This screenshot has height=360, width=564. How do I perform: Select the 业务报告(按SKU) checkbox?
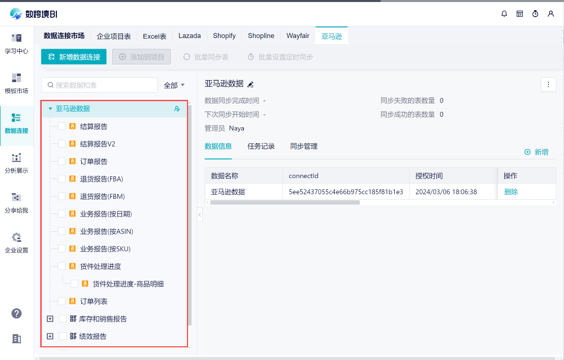point(62,249)
